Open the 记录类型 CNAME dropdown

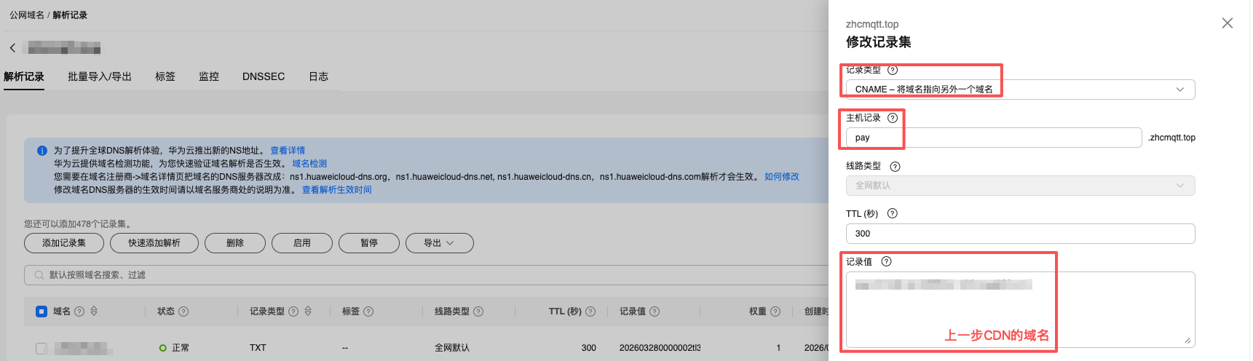tap(1020, 90)
